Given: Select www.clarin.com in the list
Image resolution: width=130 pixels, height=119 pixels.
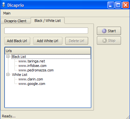Looking at the screenshot, I should click(31, 79).
